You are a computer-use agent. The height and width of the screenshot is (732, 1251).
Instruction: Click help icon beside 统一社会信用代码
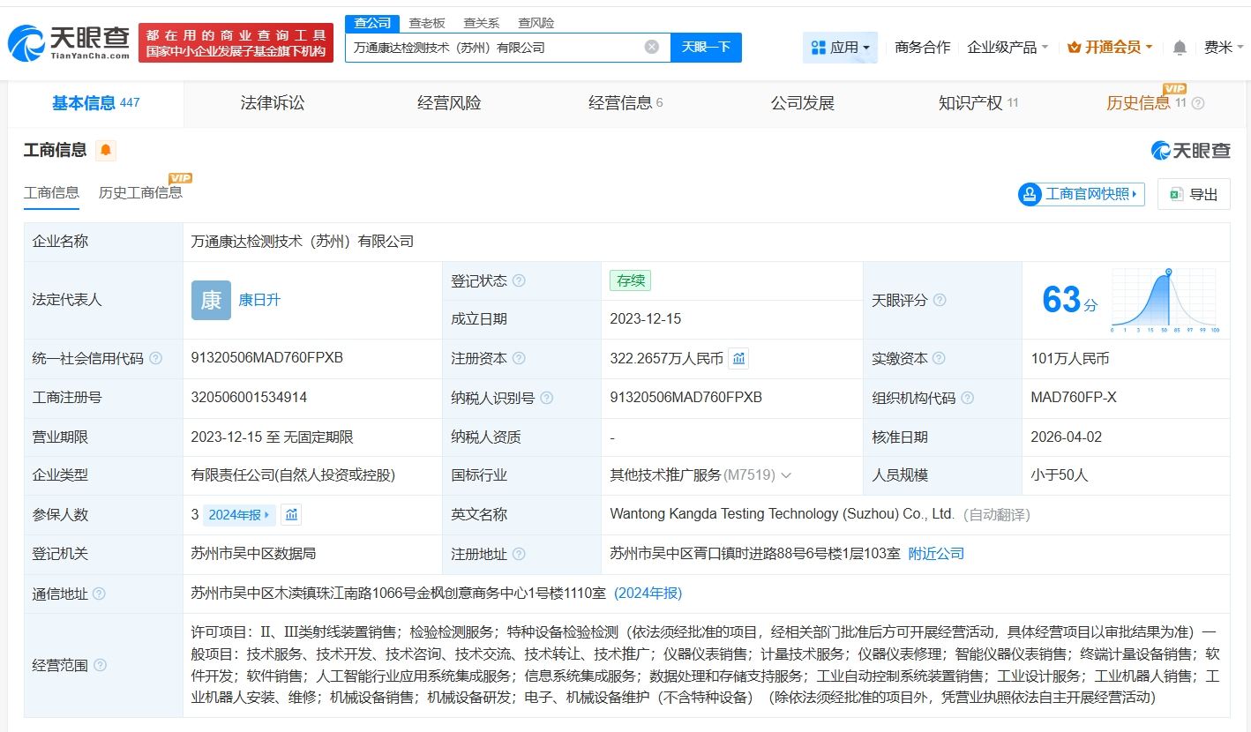pos(156,358)
